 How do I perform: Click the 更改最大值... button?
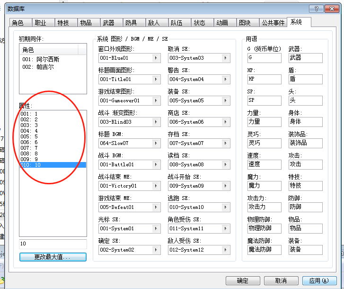(x=53, y=257)
